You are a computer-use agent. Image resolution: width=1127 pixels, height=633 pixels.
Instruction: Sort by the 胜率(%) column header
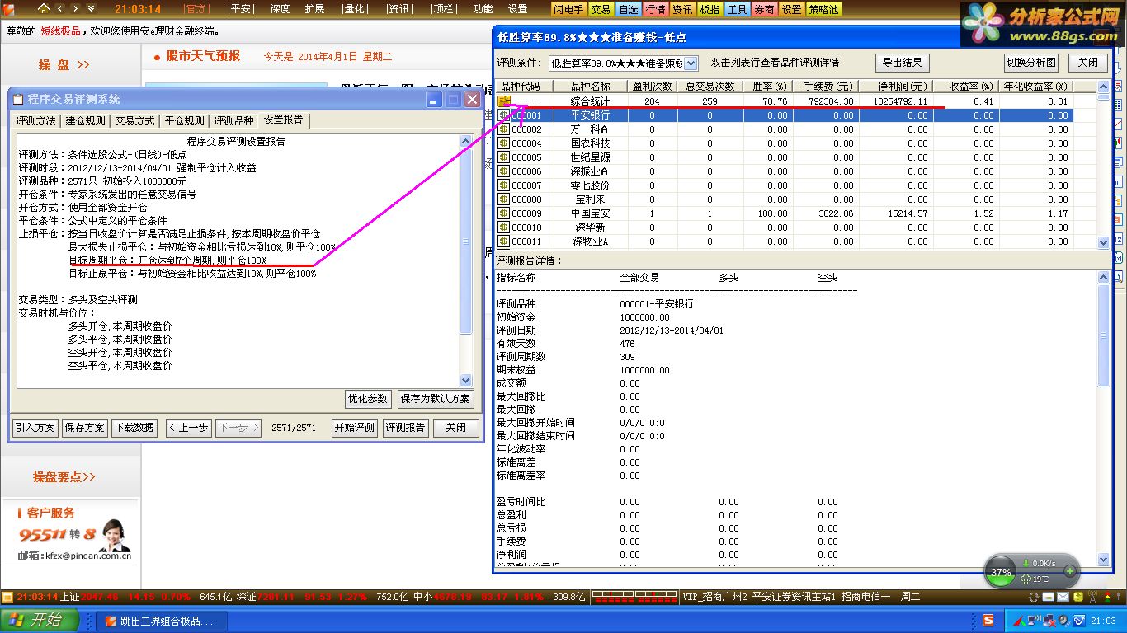[x=767, y=87]
